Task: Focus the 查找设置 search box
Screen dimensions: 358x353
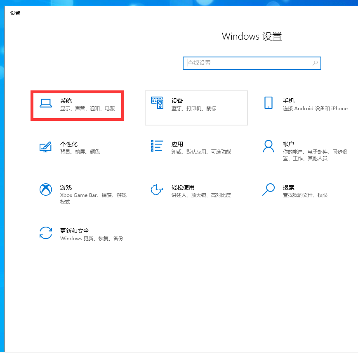Action: click(x=247, y=63)
